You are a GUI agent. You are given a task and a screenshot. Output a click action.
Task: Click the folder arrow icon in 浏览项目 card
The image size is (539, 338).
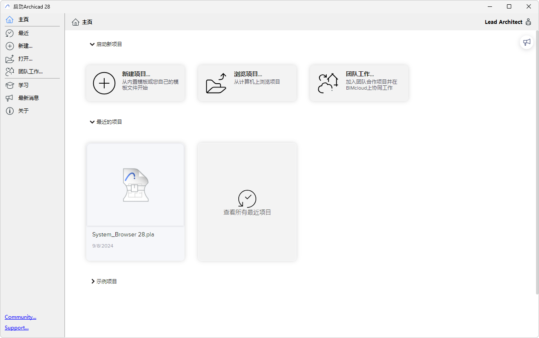tap(216, 83)
